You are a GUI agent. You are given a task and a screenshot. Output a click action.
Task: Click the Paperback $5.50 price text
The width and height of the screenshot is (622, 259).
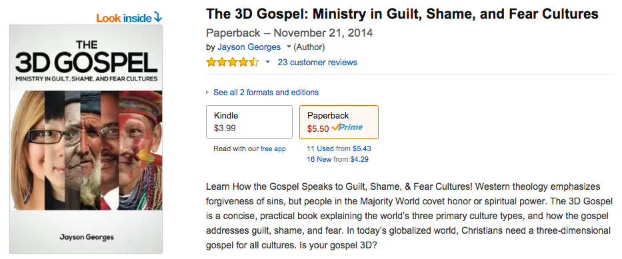pos(318,129)
